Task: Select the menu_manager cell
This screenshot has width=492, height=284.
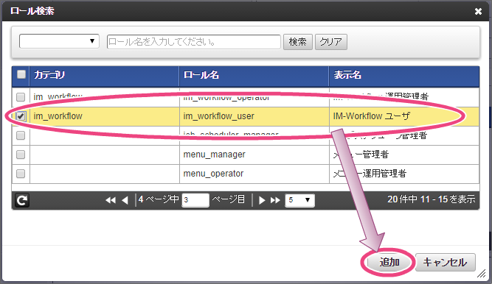Action: (254, 155)
